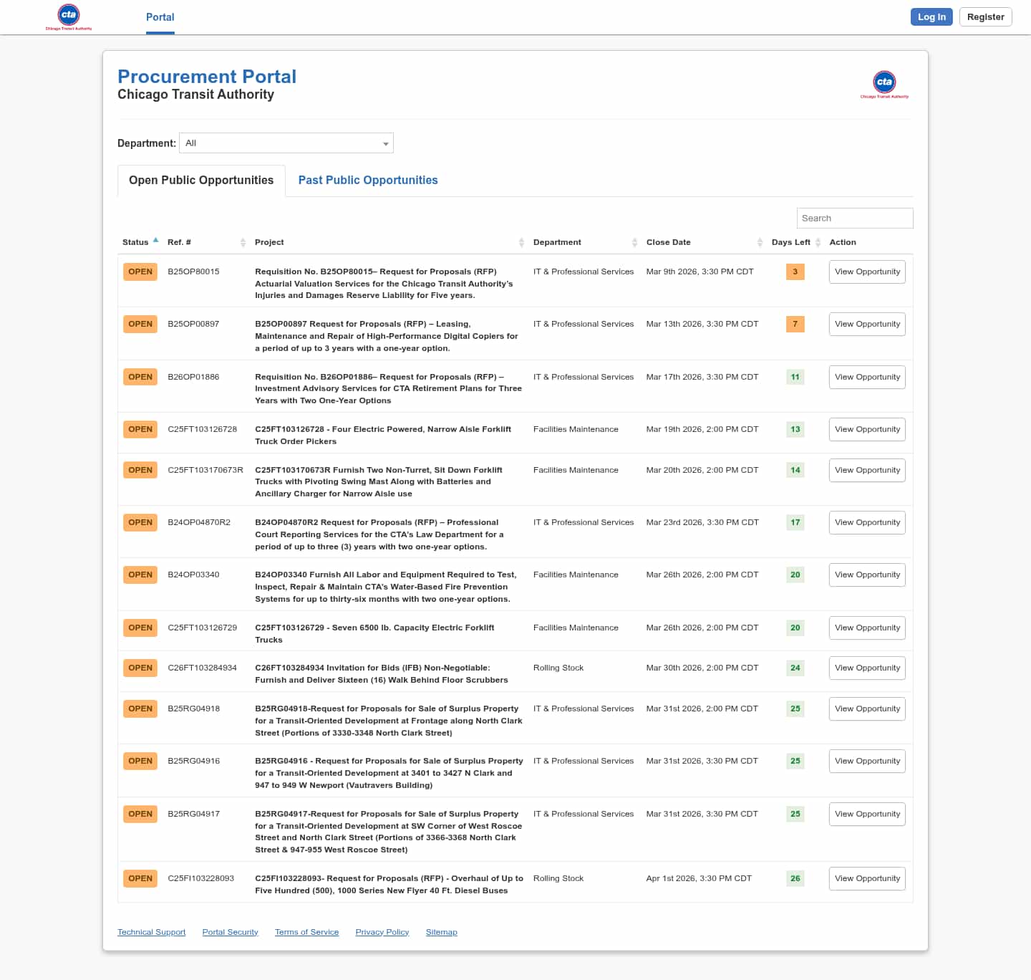Click Rolling Stock department in C26FT103284934 row
1031x980 pixels.
[x=558, y=668]
